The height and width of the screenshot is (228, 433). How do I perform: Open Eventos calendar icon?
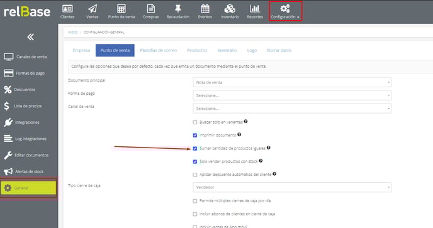pyautogui.click(x=205, y=9)
